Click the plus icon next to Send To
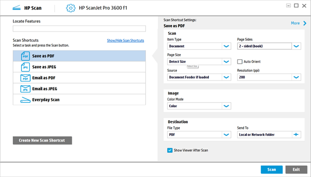Viewport: 311px width, 177px height. point(296,135)
